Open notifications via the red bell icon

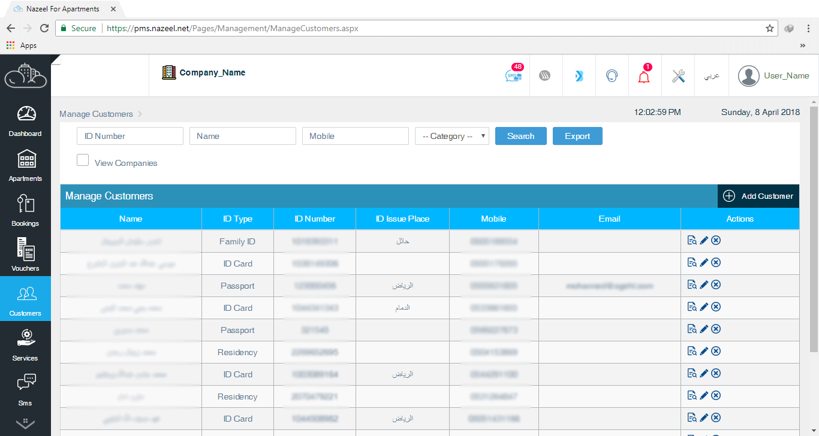pyautogui.click(x=644, y=77)
